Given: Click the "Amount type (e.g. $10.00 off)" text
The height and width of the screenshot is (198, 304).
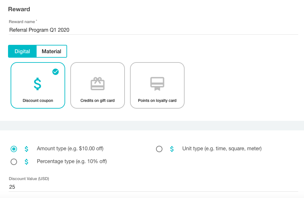Looking at the screenshot, I should click(70, 149).
